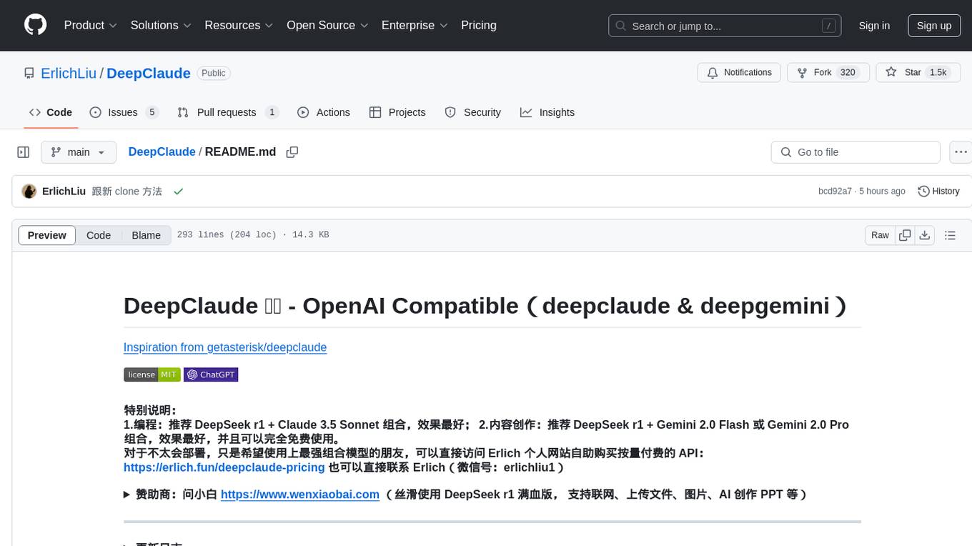Expand the file tree side panel
This screenshot has height=546, width=972.
24,152
